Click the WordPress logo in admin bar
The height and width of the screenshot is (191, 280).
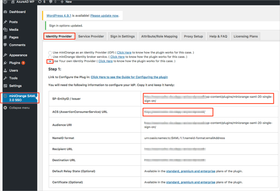pyautogui.click(x=5, y=2)
